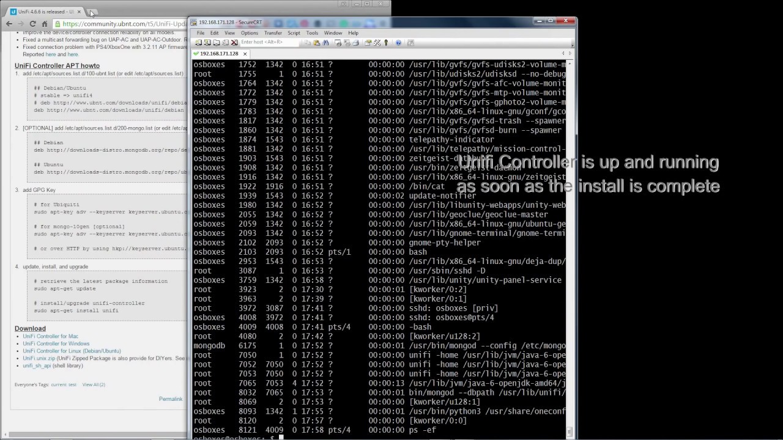Click the Copy icon in SecureCRT toolbar
This screenshot has width=783, height=440.
coord(308,43)
